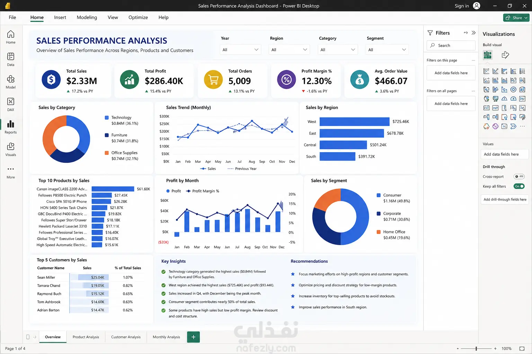This screenshot has width=532, height=354.
Task: Click the Avg. Order Value money bag icon
Action: click(360, 80)
